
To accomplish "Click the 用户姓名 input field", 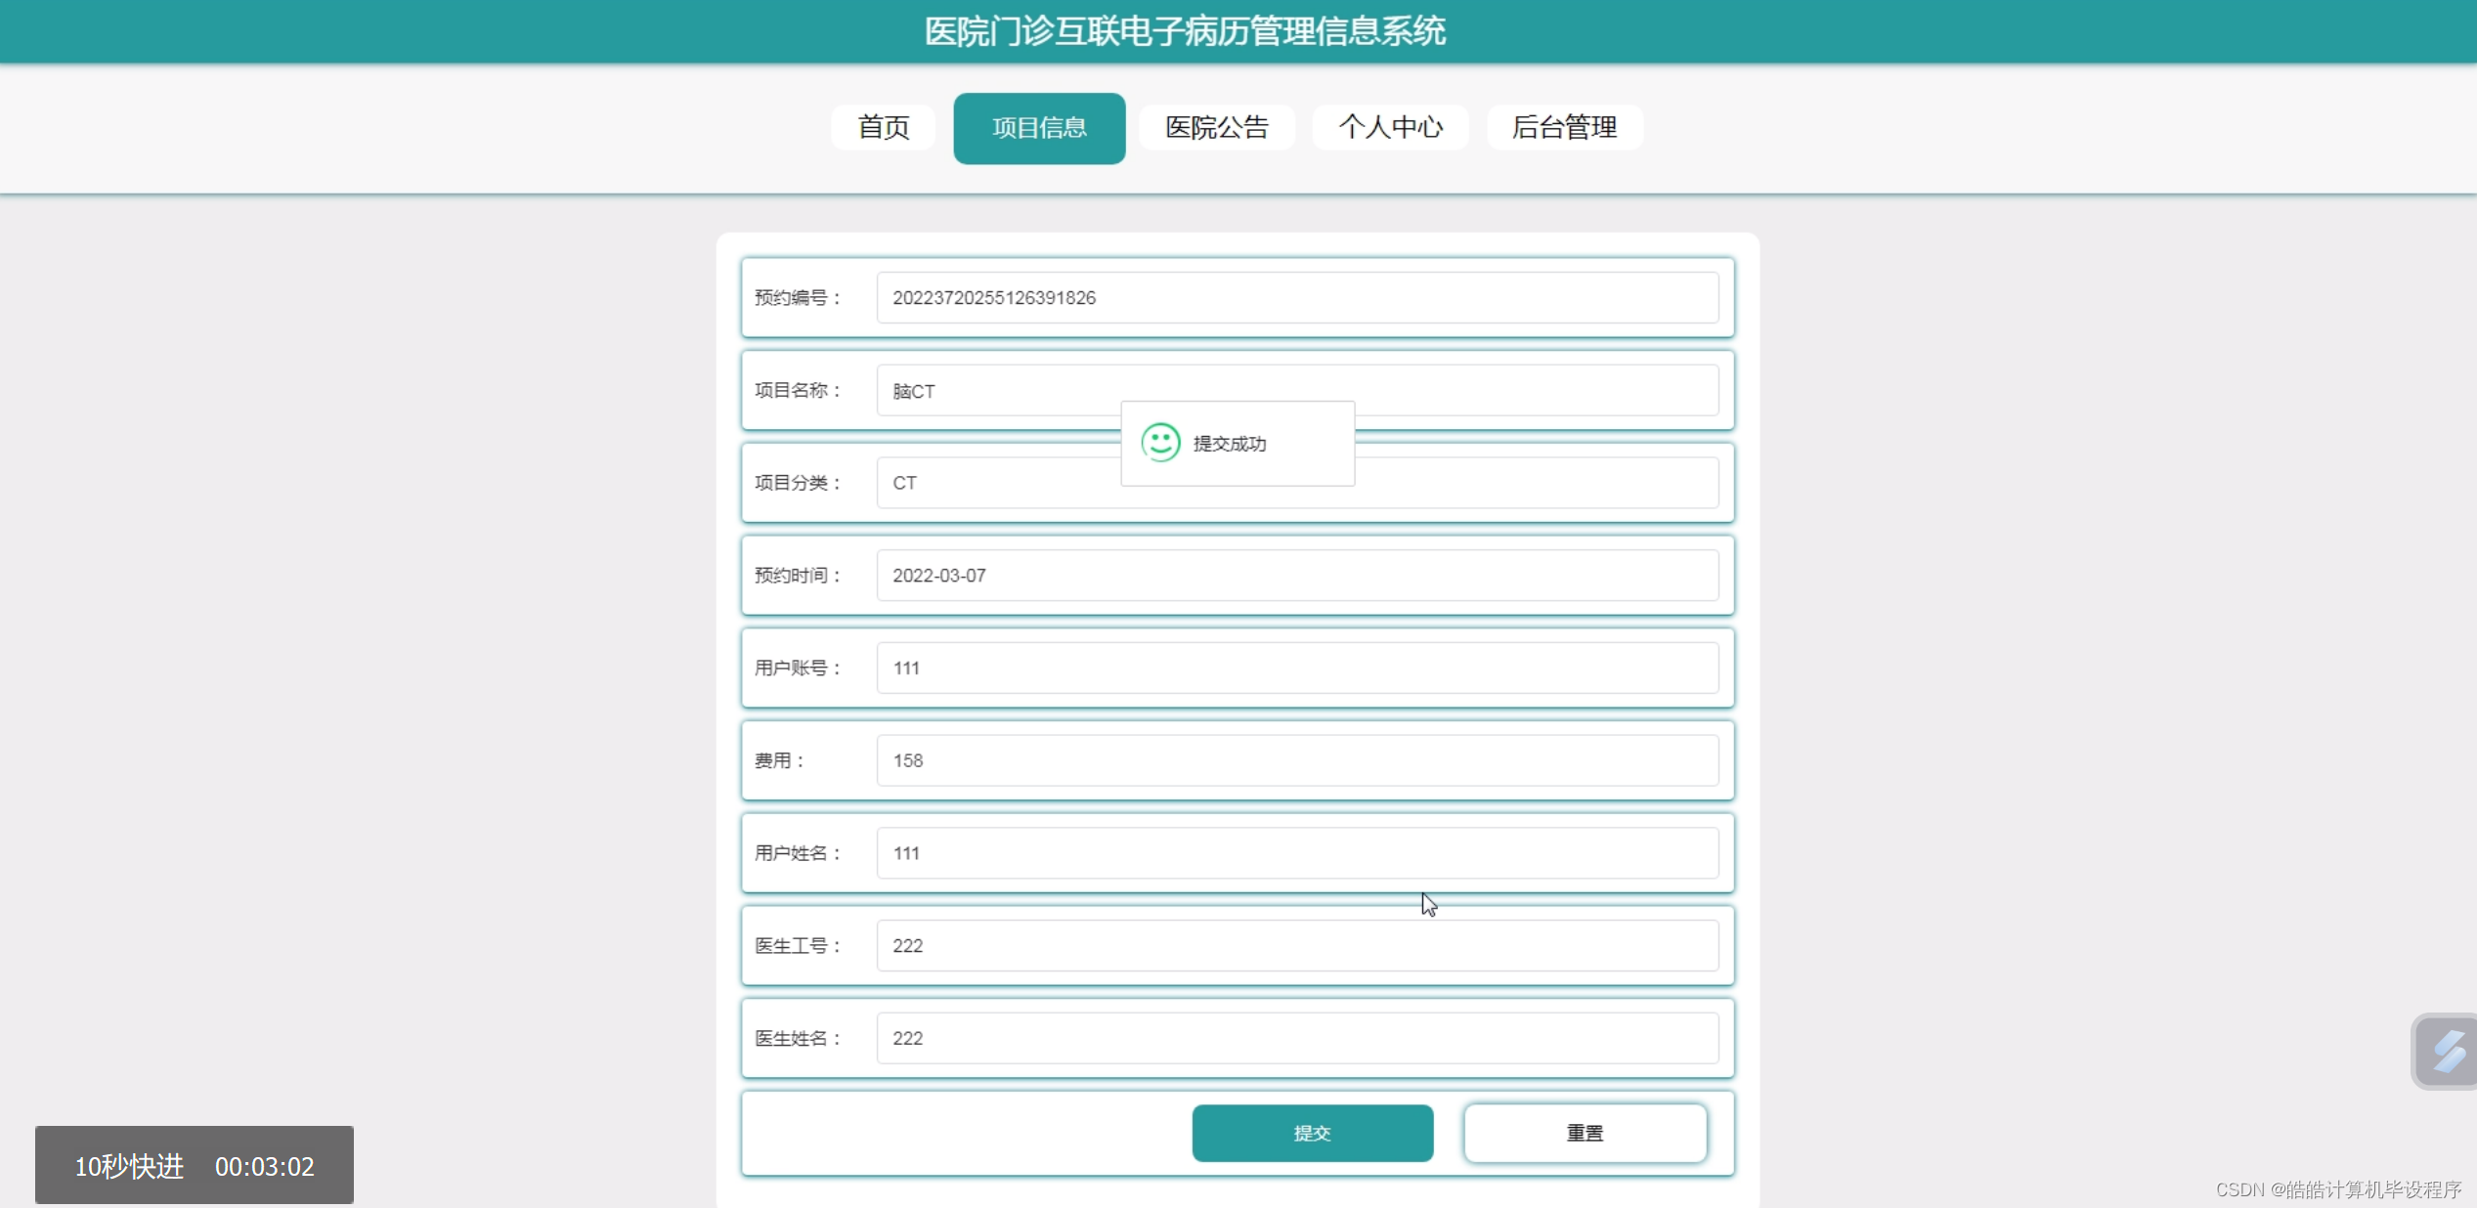I will point(1296,853).
